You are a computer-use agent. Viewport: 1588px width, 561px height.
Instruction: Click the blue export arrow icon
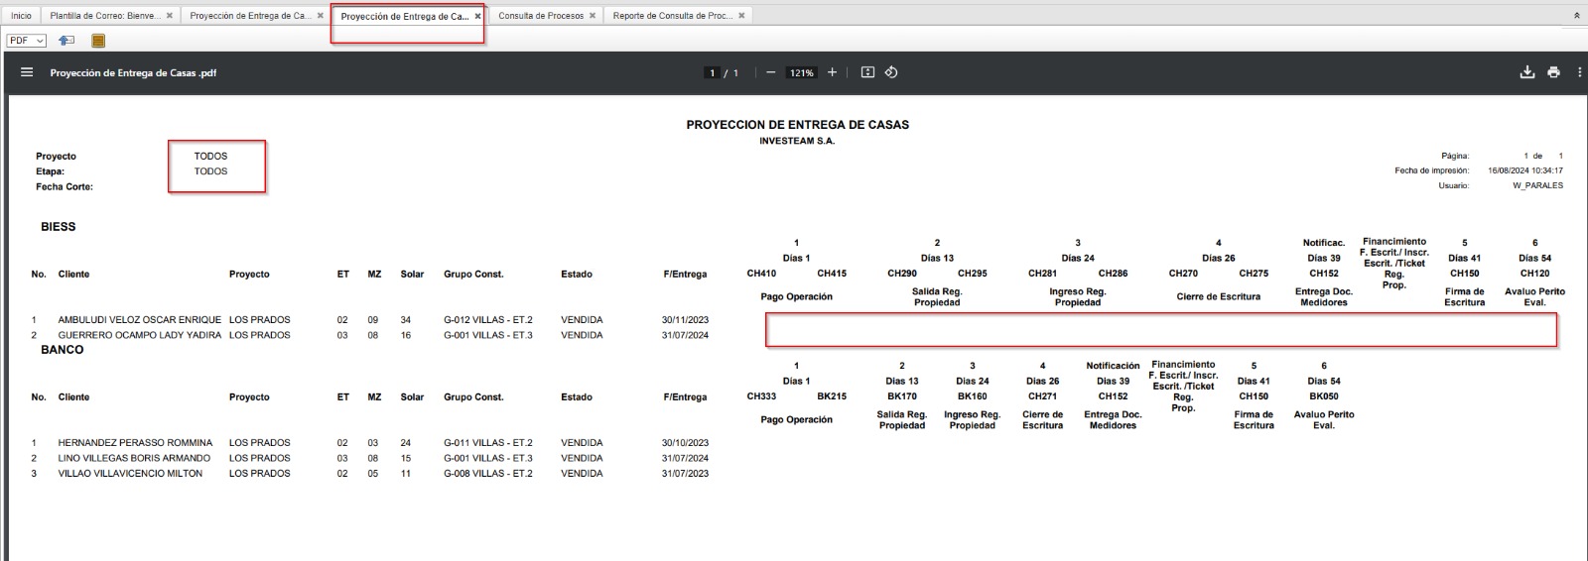tap(66, 41)
